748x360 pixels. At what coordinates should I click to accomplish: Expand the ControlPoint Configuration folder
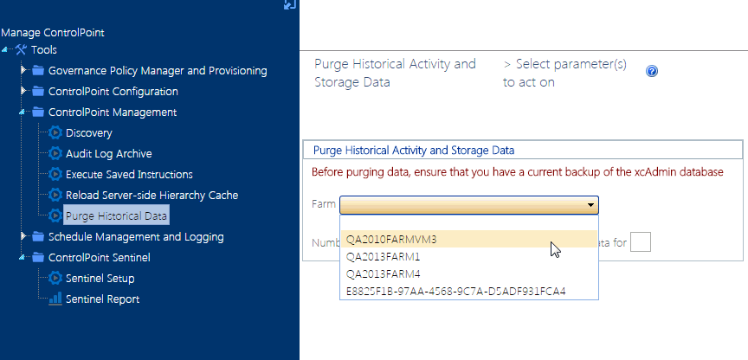24,91
